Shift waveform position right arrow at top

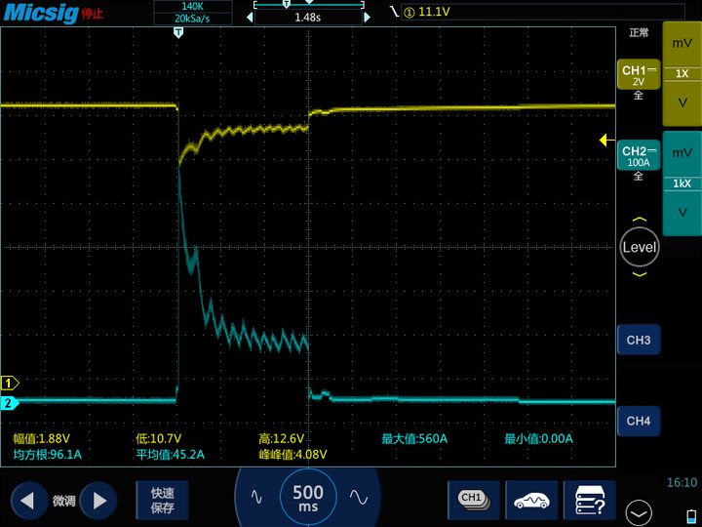[x=368, y=18]
